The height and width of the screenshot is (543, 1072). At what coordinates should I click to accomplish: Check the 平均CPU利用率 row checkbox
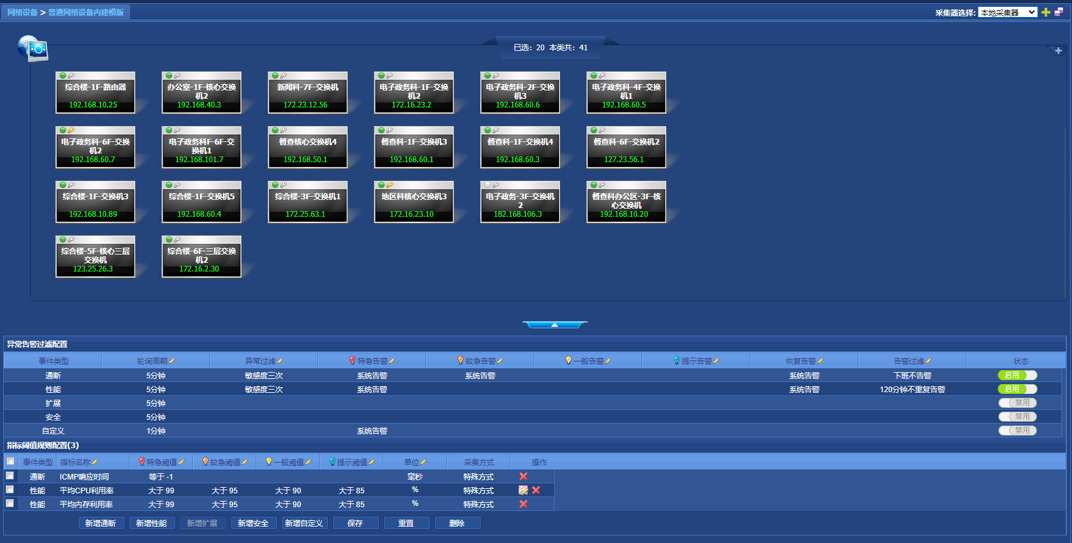click(x=10, y=490)
